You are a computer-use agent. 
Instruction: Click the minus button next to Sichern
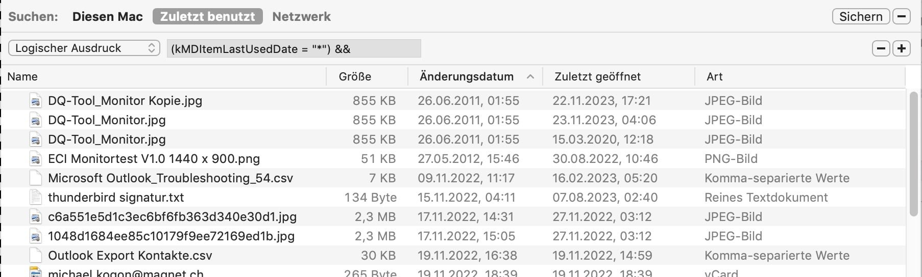click(x=902, y=16)
